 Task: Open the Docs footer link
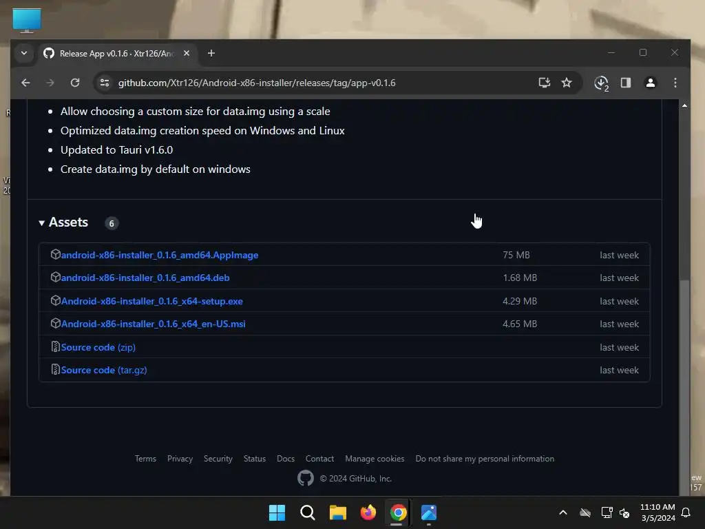tap(286, 459)
